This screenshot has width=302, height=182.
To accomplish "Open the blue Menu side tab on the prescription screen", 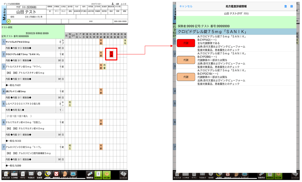I will coord(4,14).
